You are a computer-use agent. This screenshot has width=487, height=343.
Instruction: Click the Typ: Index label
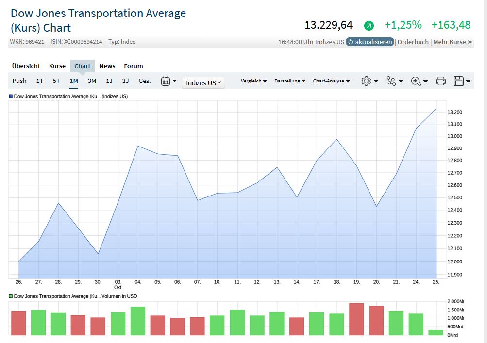(x=122, y=42)
